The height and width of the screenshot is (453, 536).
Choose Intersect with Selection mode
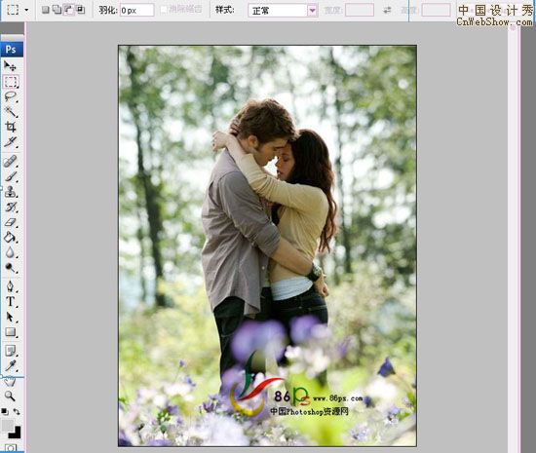[81, 10]
